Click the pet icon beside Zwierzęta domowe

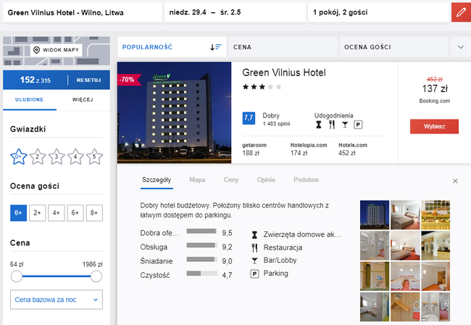coord(255,234)
